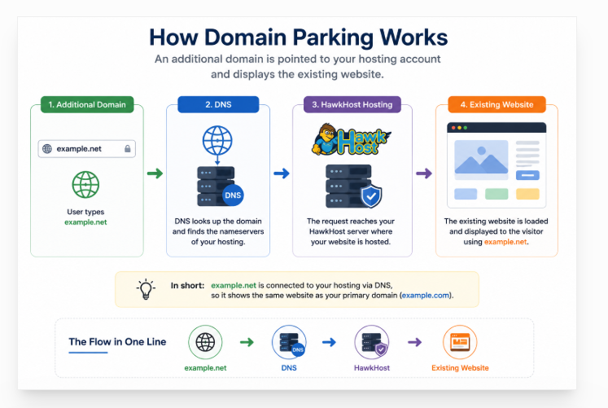
Task: Select the '1. Additional Domain' green label
Action: pyautogui.click(x=87, y=105)
